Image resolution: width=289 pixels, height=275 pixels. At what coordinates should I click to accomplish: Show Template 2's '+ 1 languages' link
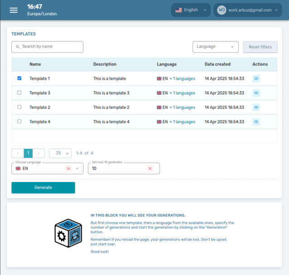[182, 108]
